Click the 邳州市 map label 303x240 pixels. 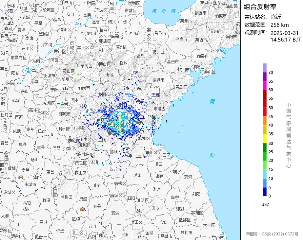pos(97,163)
